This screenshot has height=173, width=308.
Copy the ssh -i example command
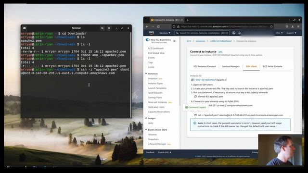click(x=195, y=115)
